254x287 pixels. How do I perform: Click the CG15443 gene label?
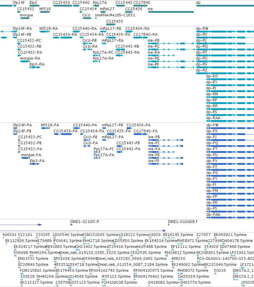124,3
